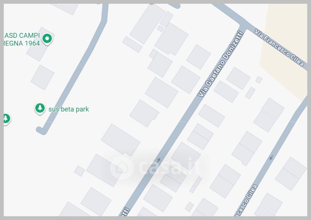Image resolution: width=311 pixels, height=220 pixels.
Task: Click the partially cut-off tree pin at the left edge
Action: [7, 119]
